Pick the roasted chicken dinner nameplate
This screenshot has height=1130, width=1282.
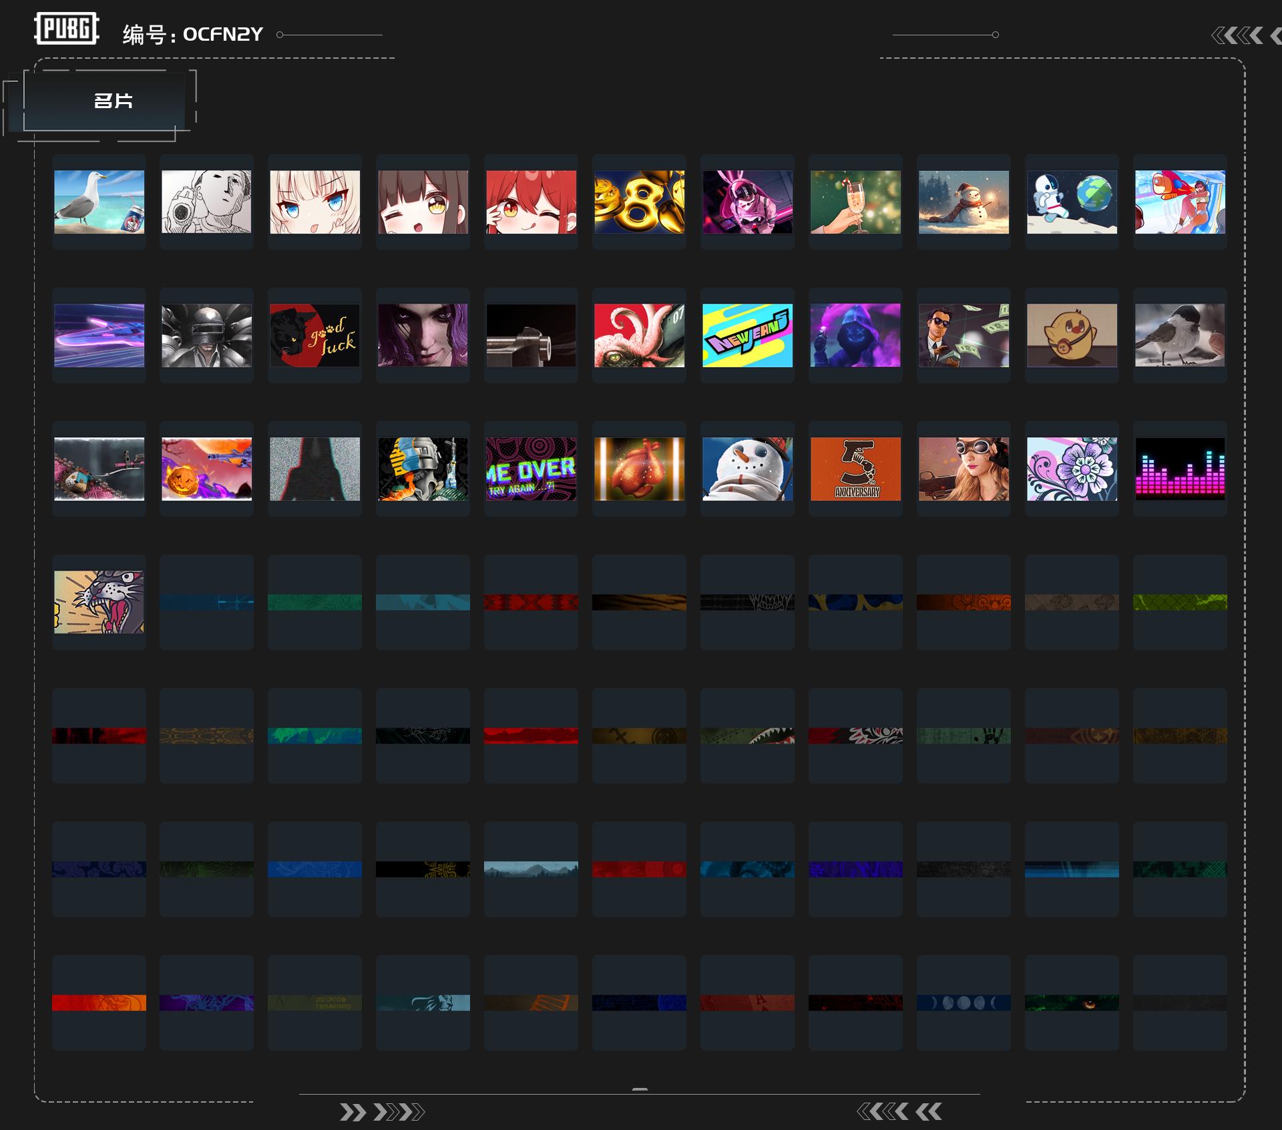tap(640, 469)
